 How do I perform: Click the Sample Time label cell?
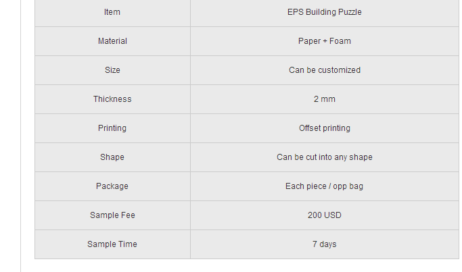[112, 244]
